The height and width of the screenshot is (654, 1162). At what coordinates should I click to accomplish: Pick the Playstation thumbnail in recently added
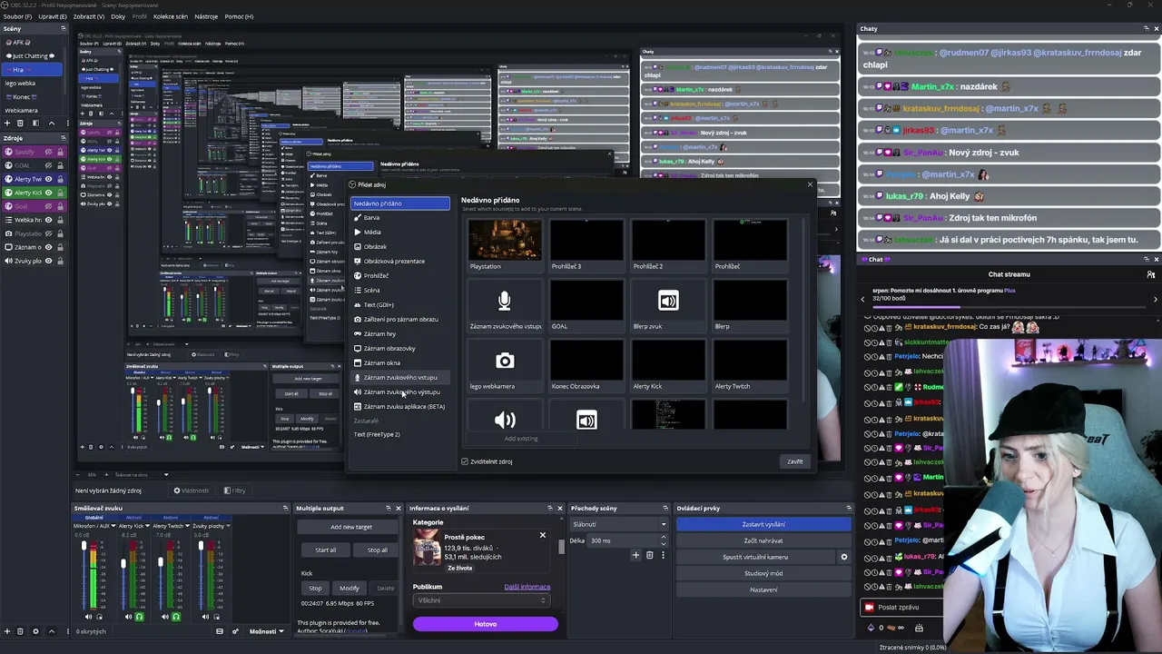coord(505,245)
